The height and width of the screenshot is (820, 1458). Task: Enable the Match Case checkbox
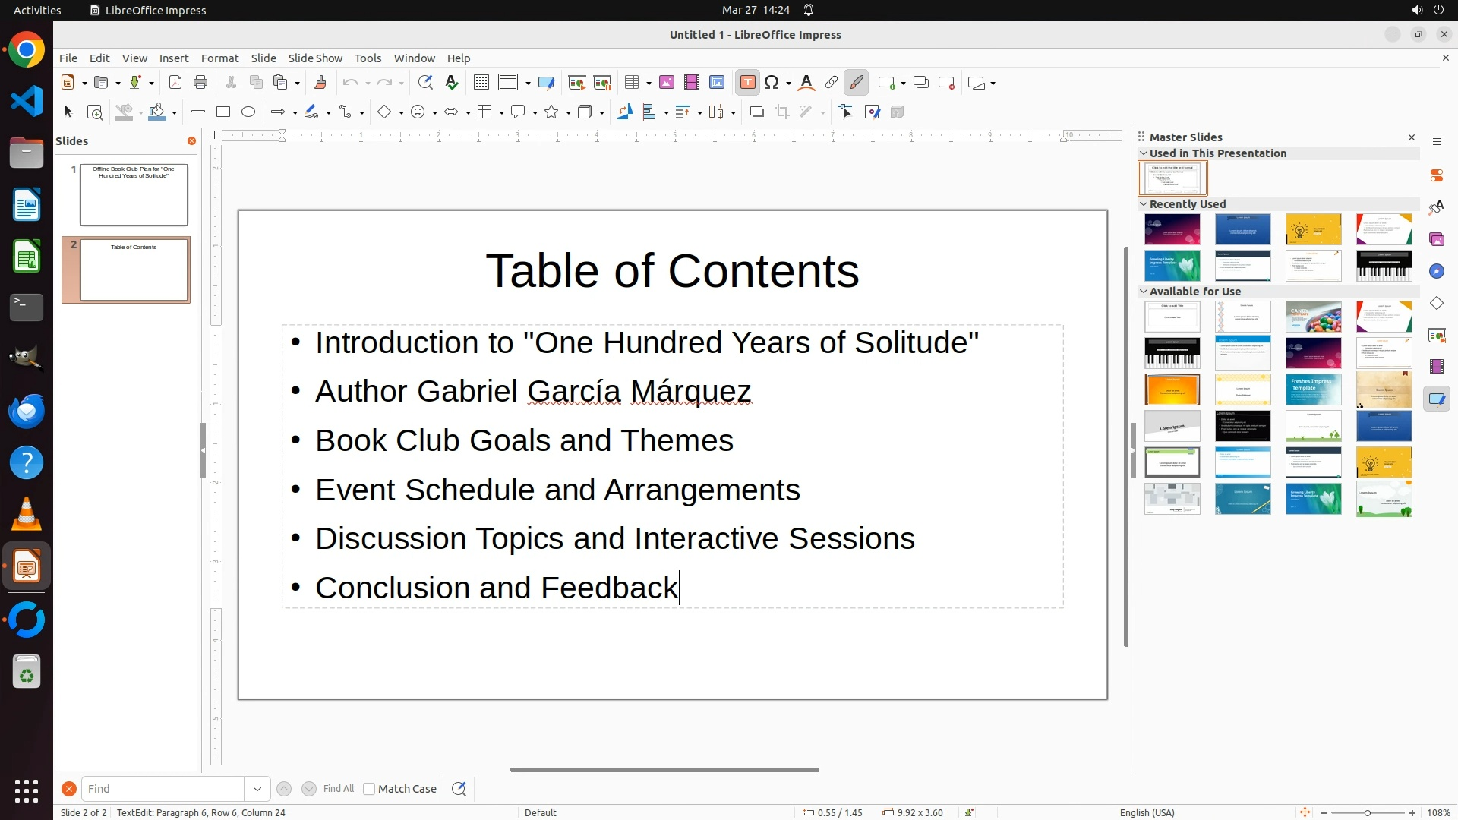[369, 789]
